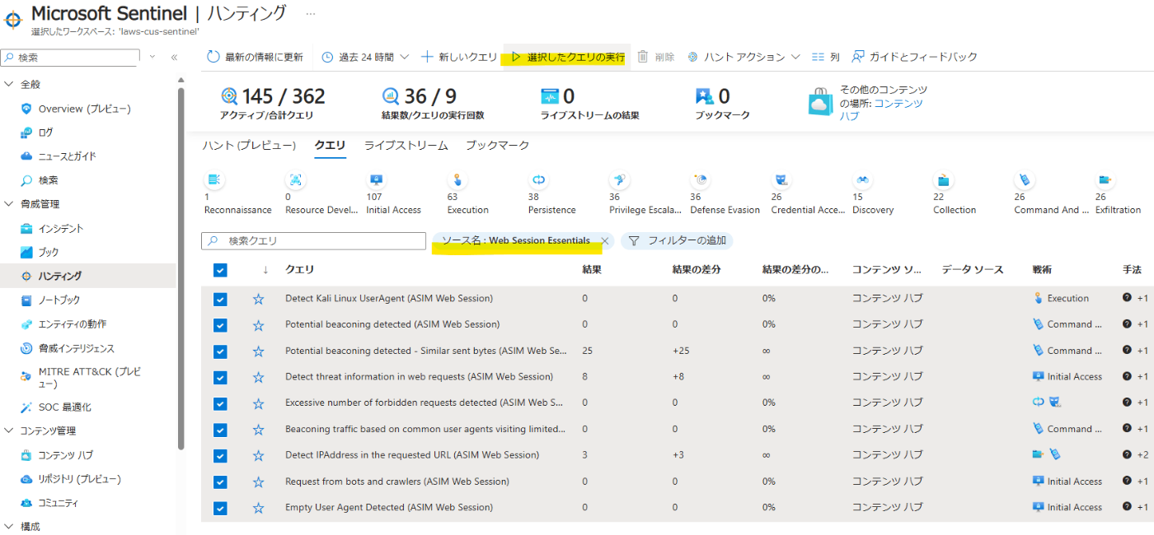Star the Potential beaconing detected (ASIM Web Session) query
The image size is (1154, 535).
click(x=258, y=325)
